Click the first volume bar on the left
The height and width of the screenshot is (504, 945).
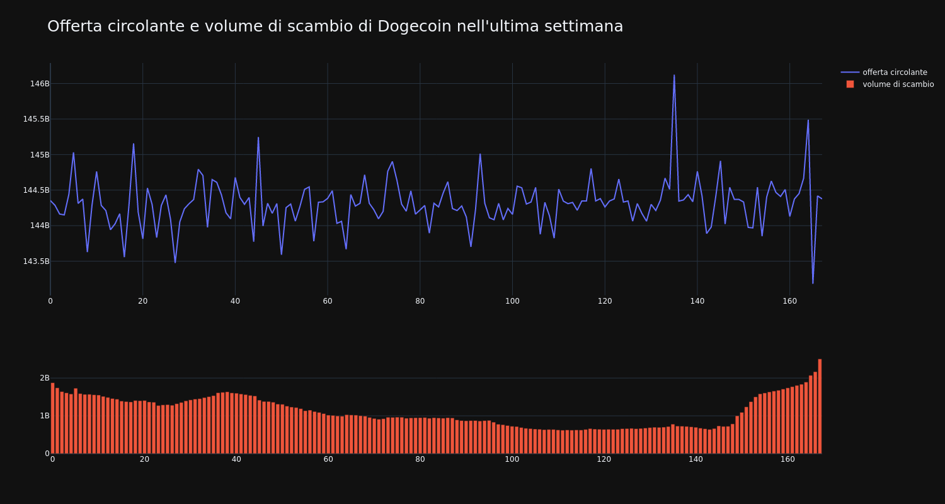52,418
